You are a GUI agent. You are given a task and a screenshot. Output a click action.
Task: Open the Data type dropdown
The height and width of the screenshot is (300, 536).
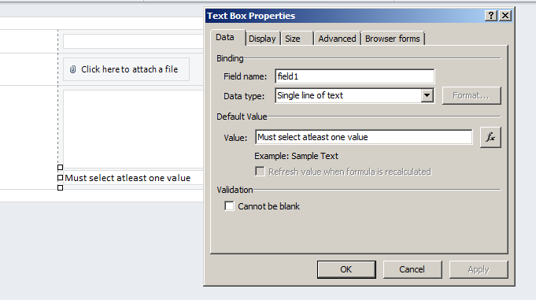427,95
